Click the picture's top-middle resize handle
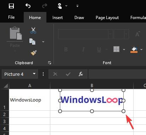The width and height of the screenshot is (146, 135). (92, 90)
